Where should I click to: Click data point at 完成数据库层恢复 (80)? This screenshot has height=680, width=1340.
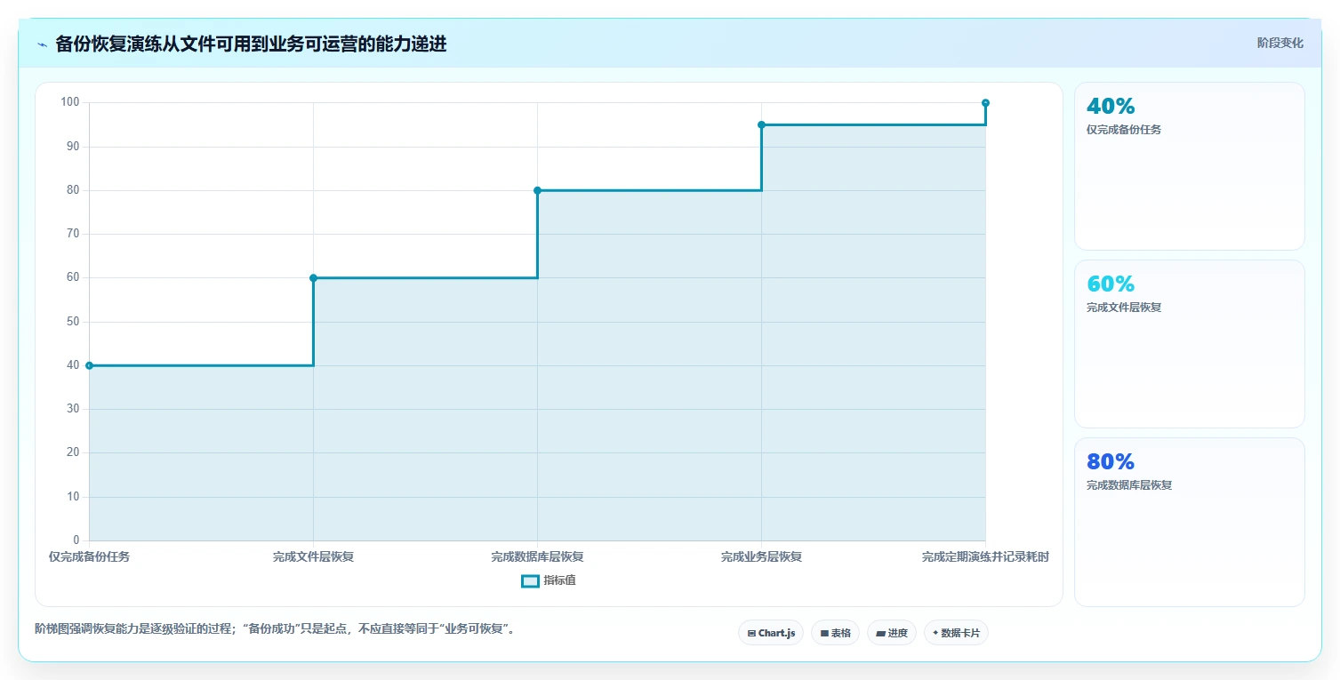click(537, 190)
